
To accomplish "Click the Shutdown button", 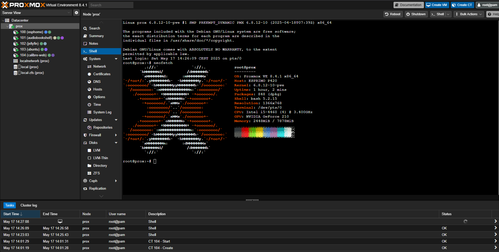I will tap(416, 14).
